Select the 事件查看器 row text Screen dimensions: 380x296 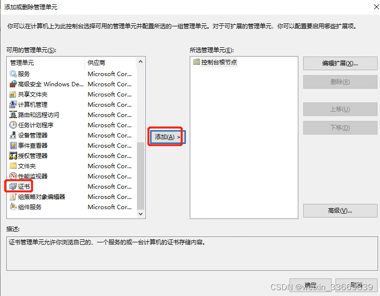coord(33,145)
